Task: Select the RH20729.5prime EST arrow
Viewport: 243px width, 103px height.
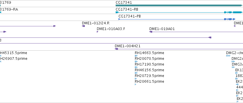Action: pyautogui.click(x=136, y=79)
